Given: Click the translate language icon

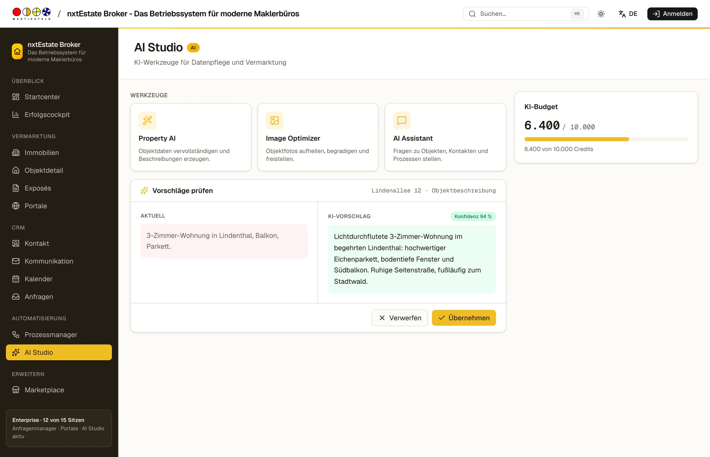Looking at the screenshot, I should (x=622, y=14).
